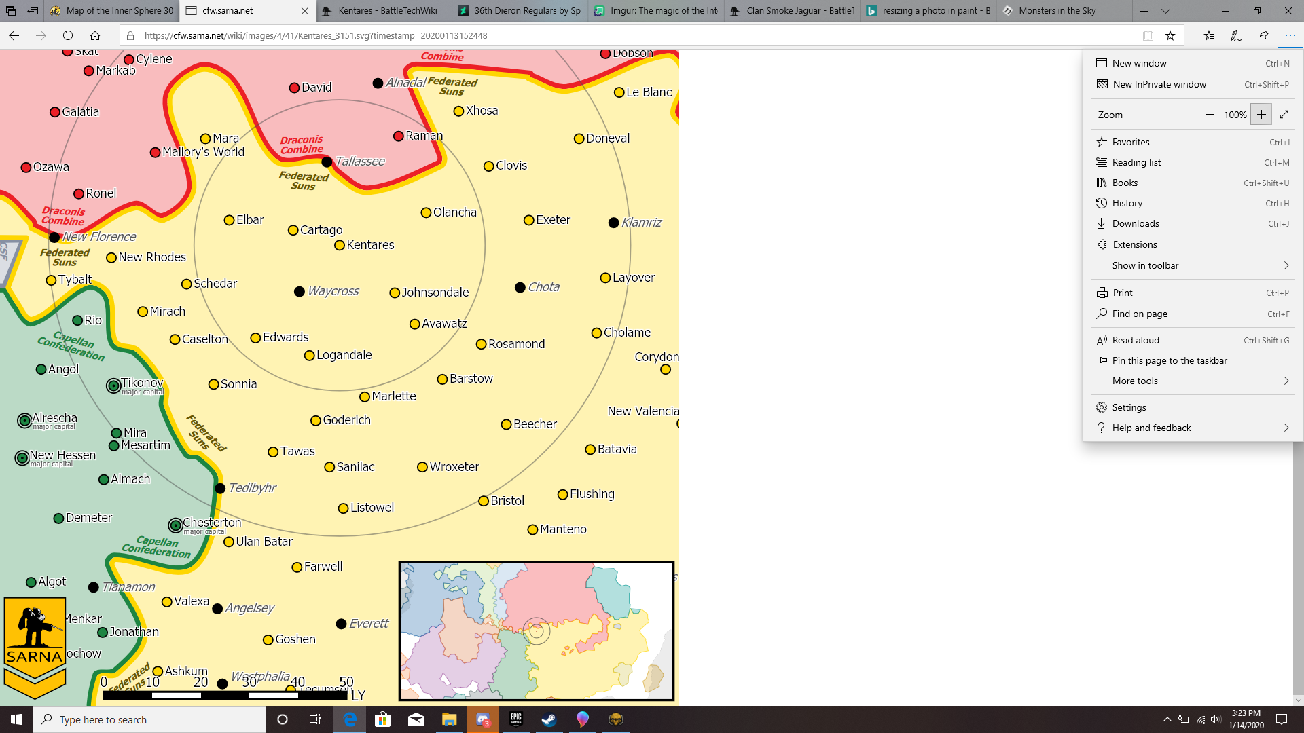Open Settings in the browser menu
The image size is (1304, 733).
pos(1129,407)
